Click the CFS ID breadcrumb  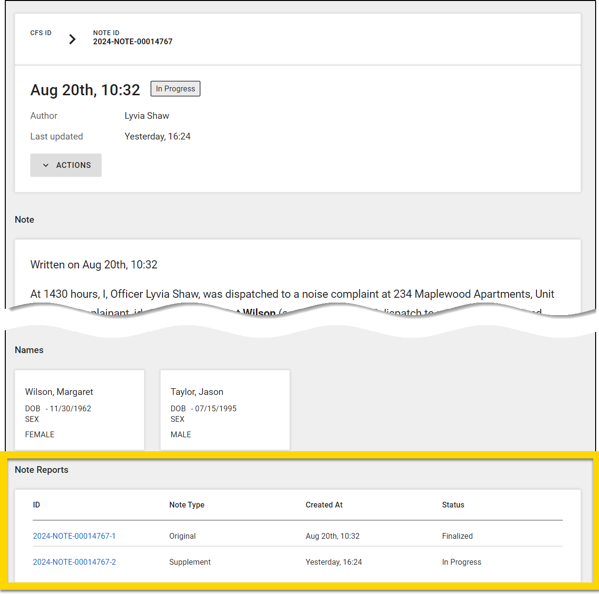[41, 33]
